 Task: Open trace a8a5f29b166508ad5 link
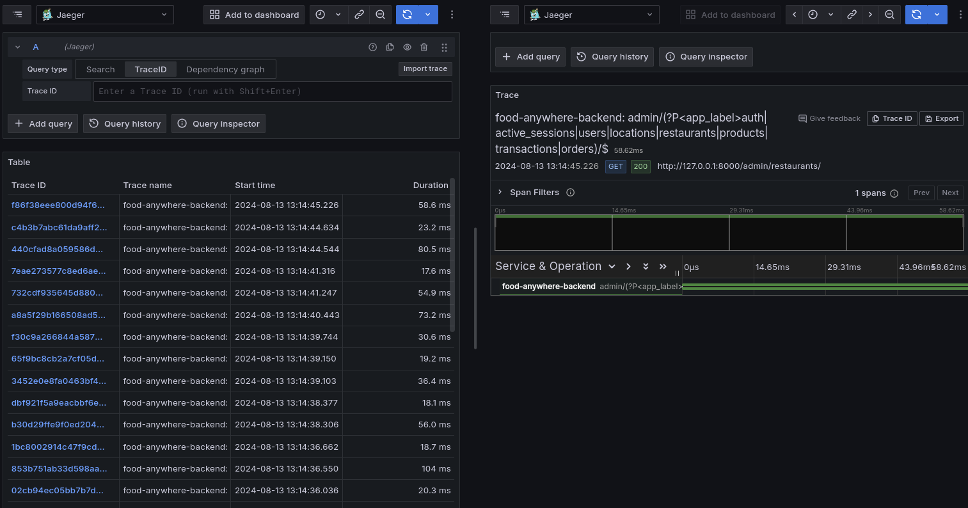pos(59,315)
